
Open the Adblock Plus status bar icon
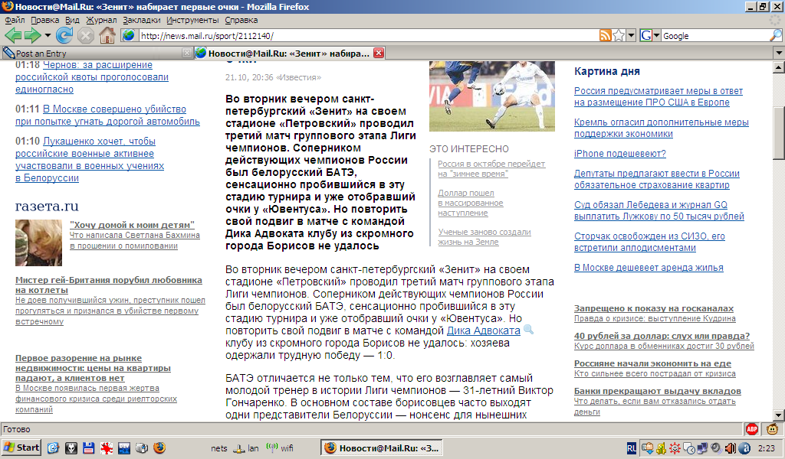(752, 429)
